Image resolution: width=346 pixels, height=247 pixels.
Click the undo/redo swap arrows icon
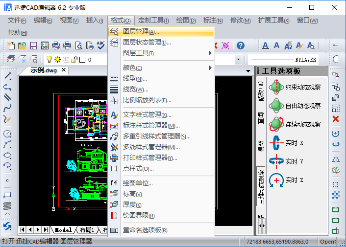tap(7, 226)
